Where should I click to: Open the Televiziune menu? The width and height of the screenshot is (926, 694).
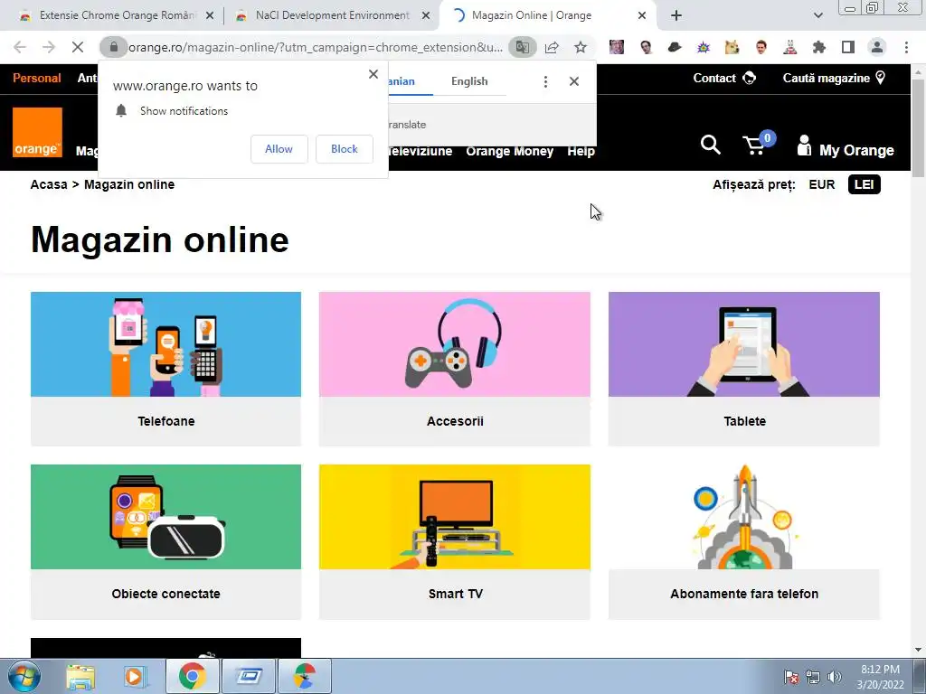[420, 151]
